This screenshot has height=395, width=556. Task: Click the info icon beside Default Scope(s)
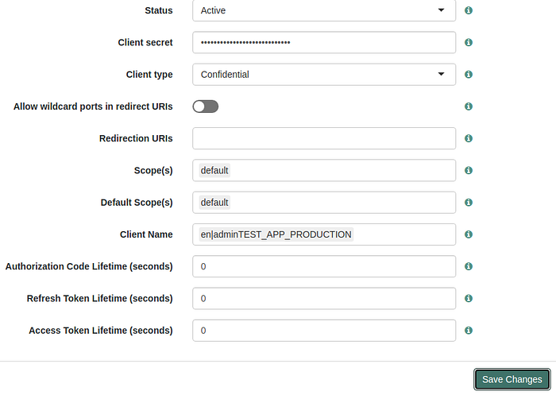[469, 203]
